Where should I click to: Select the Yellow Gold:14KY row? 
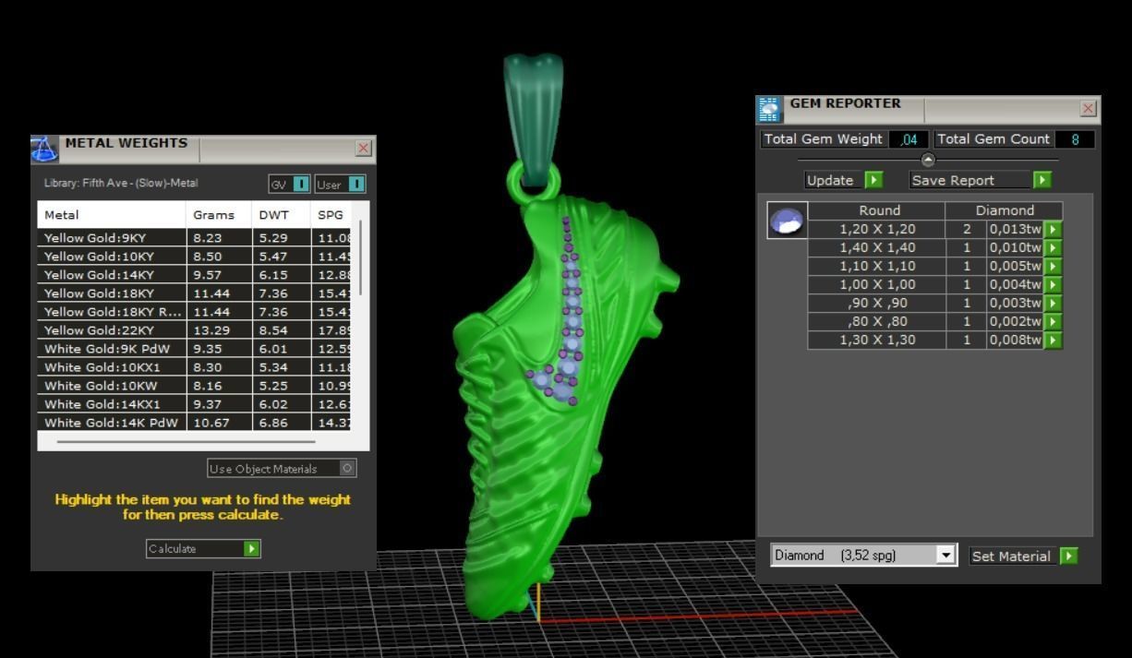pos(196,275)
